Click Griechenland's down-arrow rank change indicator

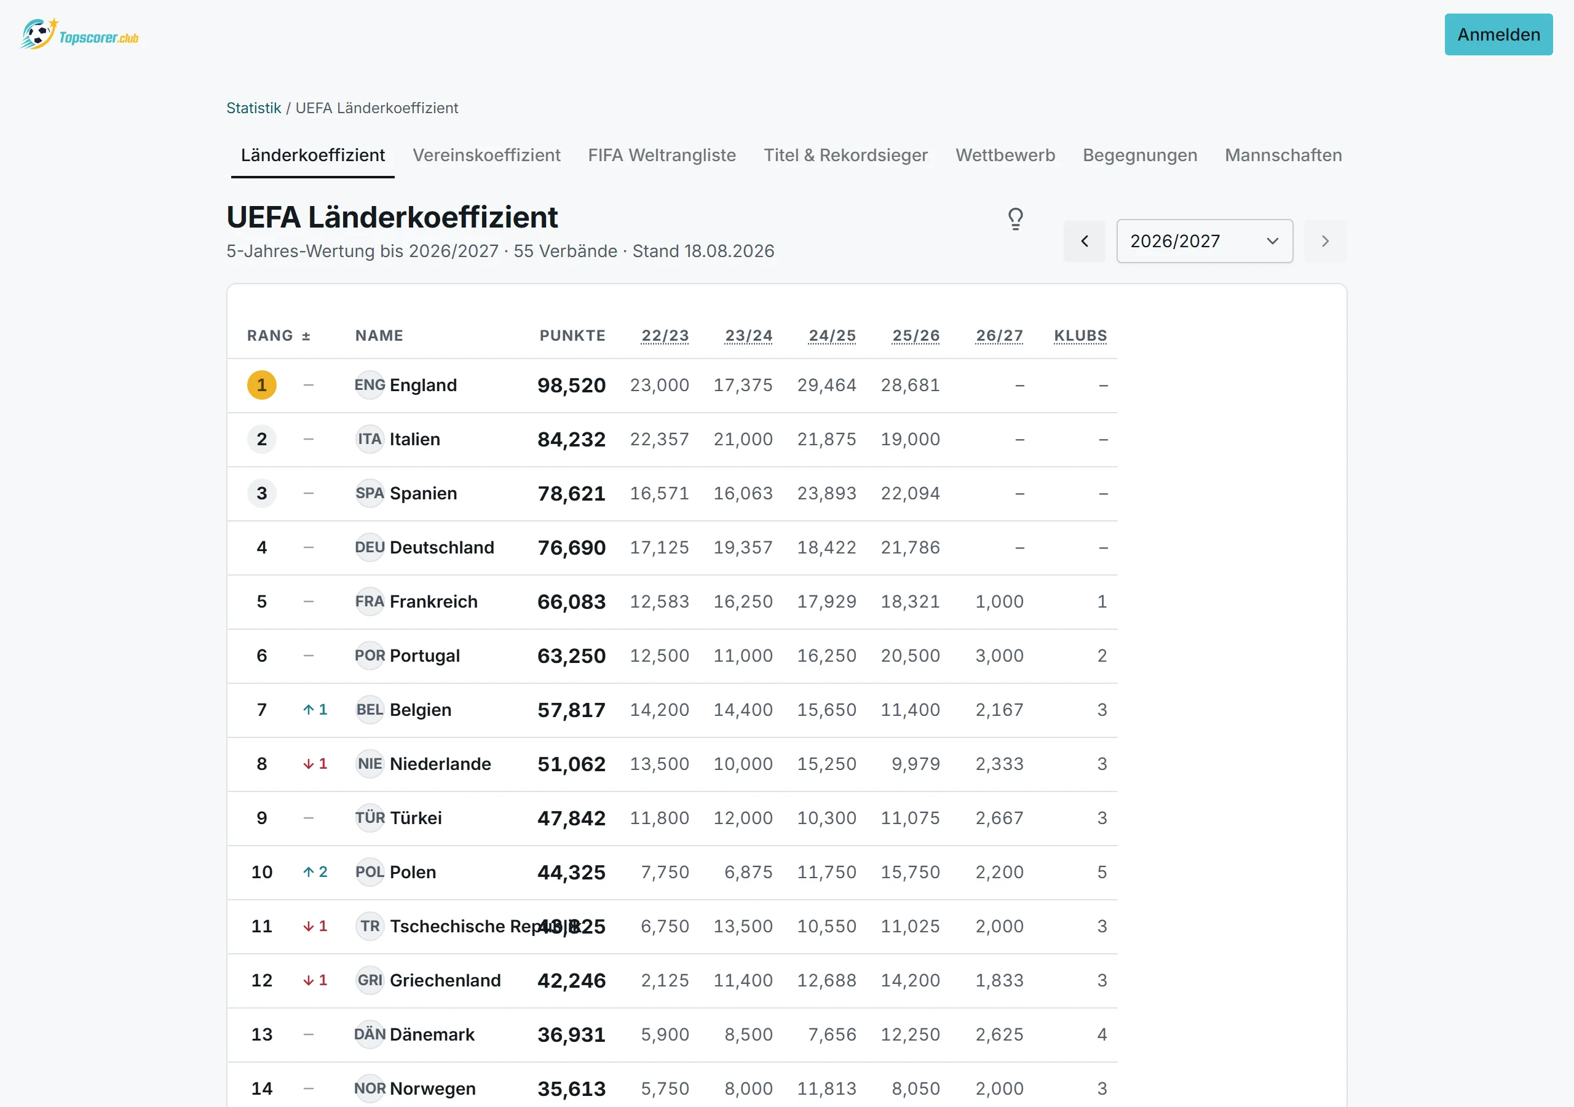[315, 981]
